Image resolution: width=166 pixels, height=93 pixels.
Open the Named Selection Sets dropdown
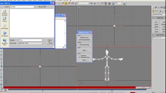[x=88, y=3]
